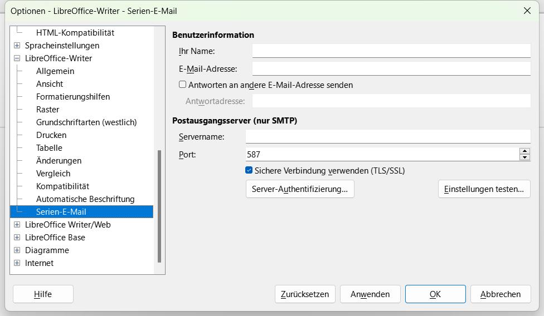Select the LibreOffice Base label
This screenshot has height=316, width=544.
55,238
